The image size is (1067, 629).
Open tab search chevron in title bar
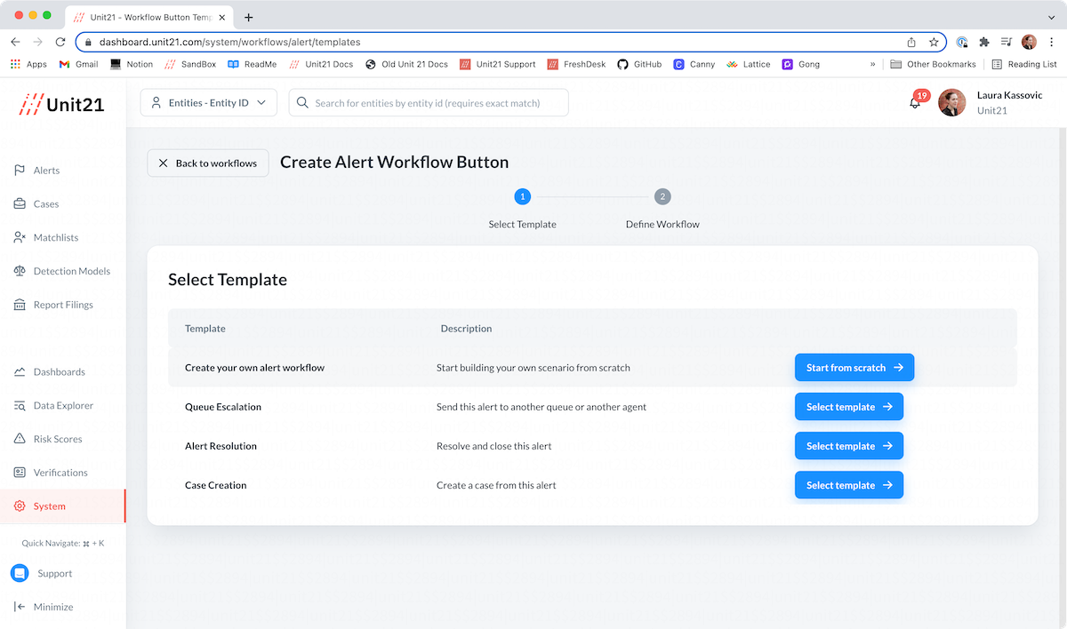click(x=1052, y=17)
